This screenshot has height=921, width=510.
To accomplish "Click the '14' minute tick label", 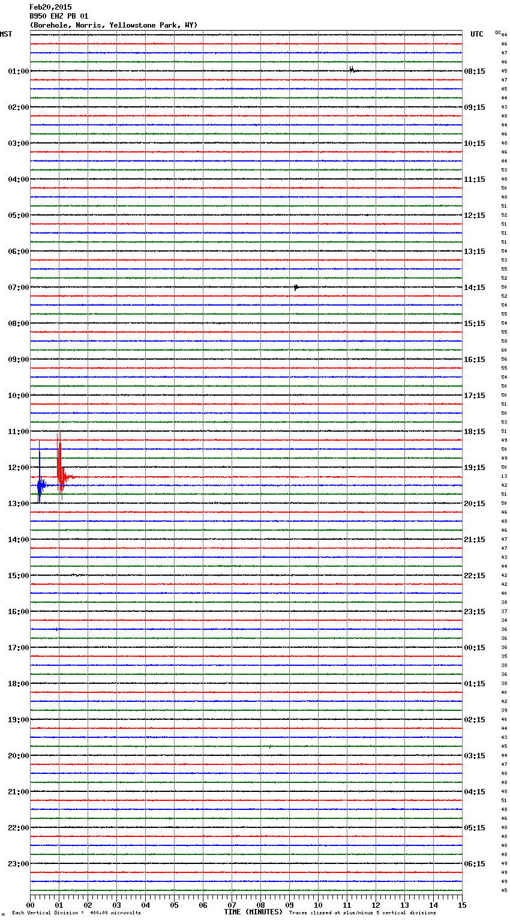I will point(433,905).
